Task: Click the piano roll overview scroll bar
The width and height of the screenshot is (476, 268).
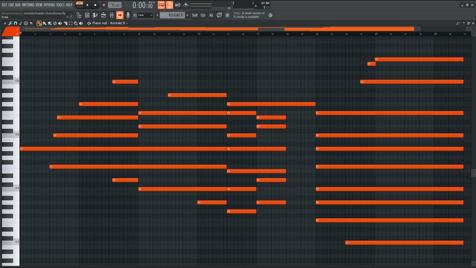Action: click(223, 29)
